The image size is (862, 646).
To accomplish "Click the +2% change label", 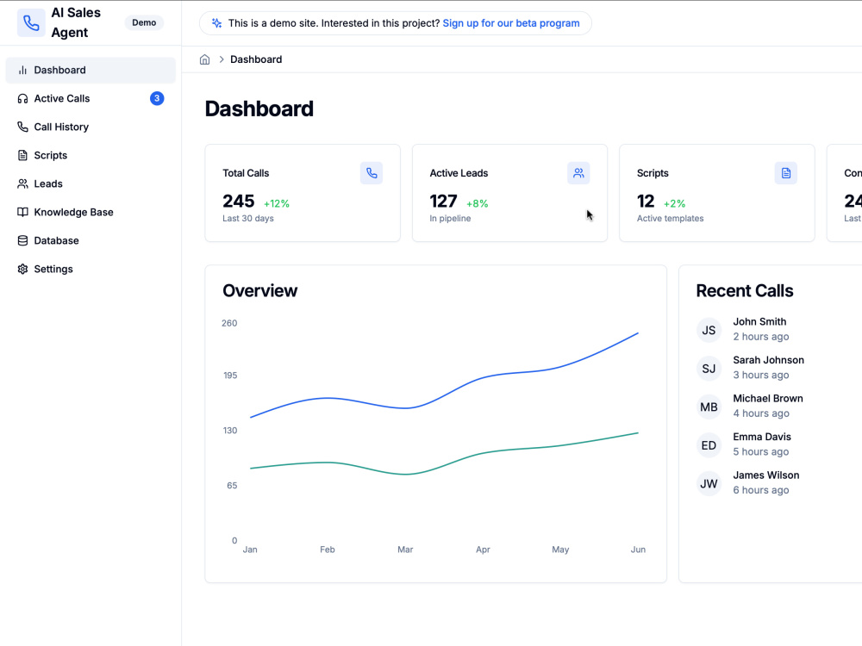I will click(675, 203).
